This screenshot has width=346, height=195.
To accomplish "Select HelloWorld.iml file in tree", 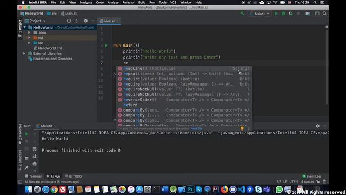I will tap(48, 48).
